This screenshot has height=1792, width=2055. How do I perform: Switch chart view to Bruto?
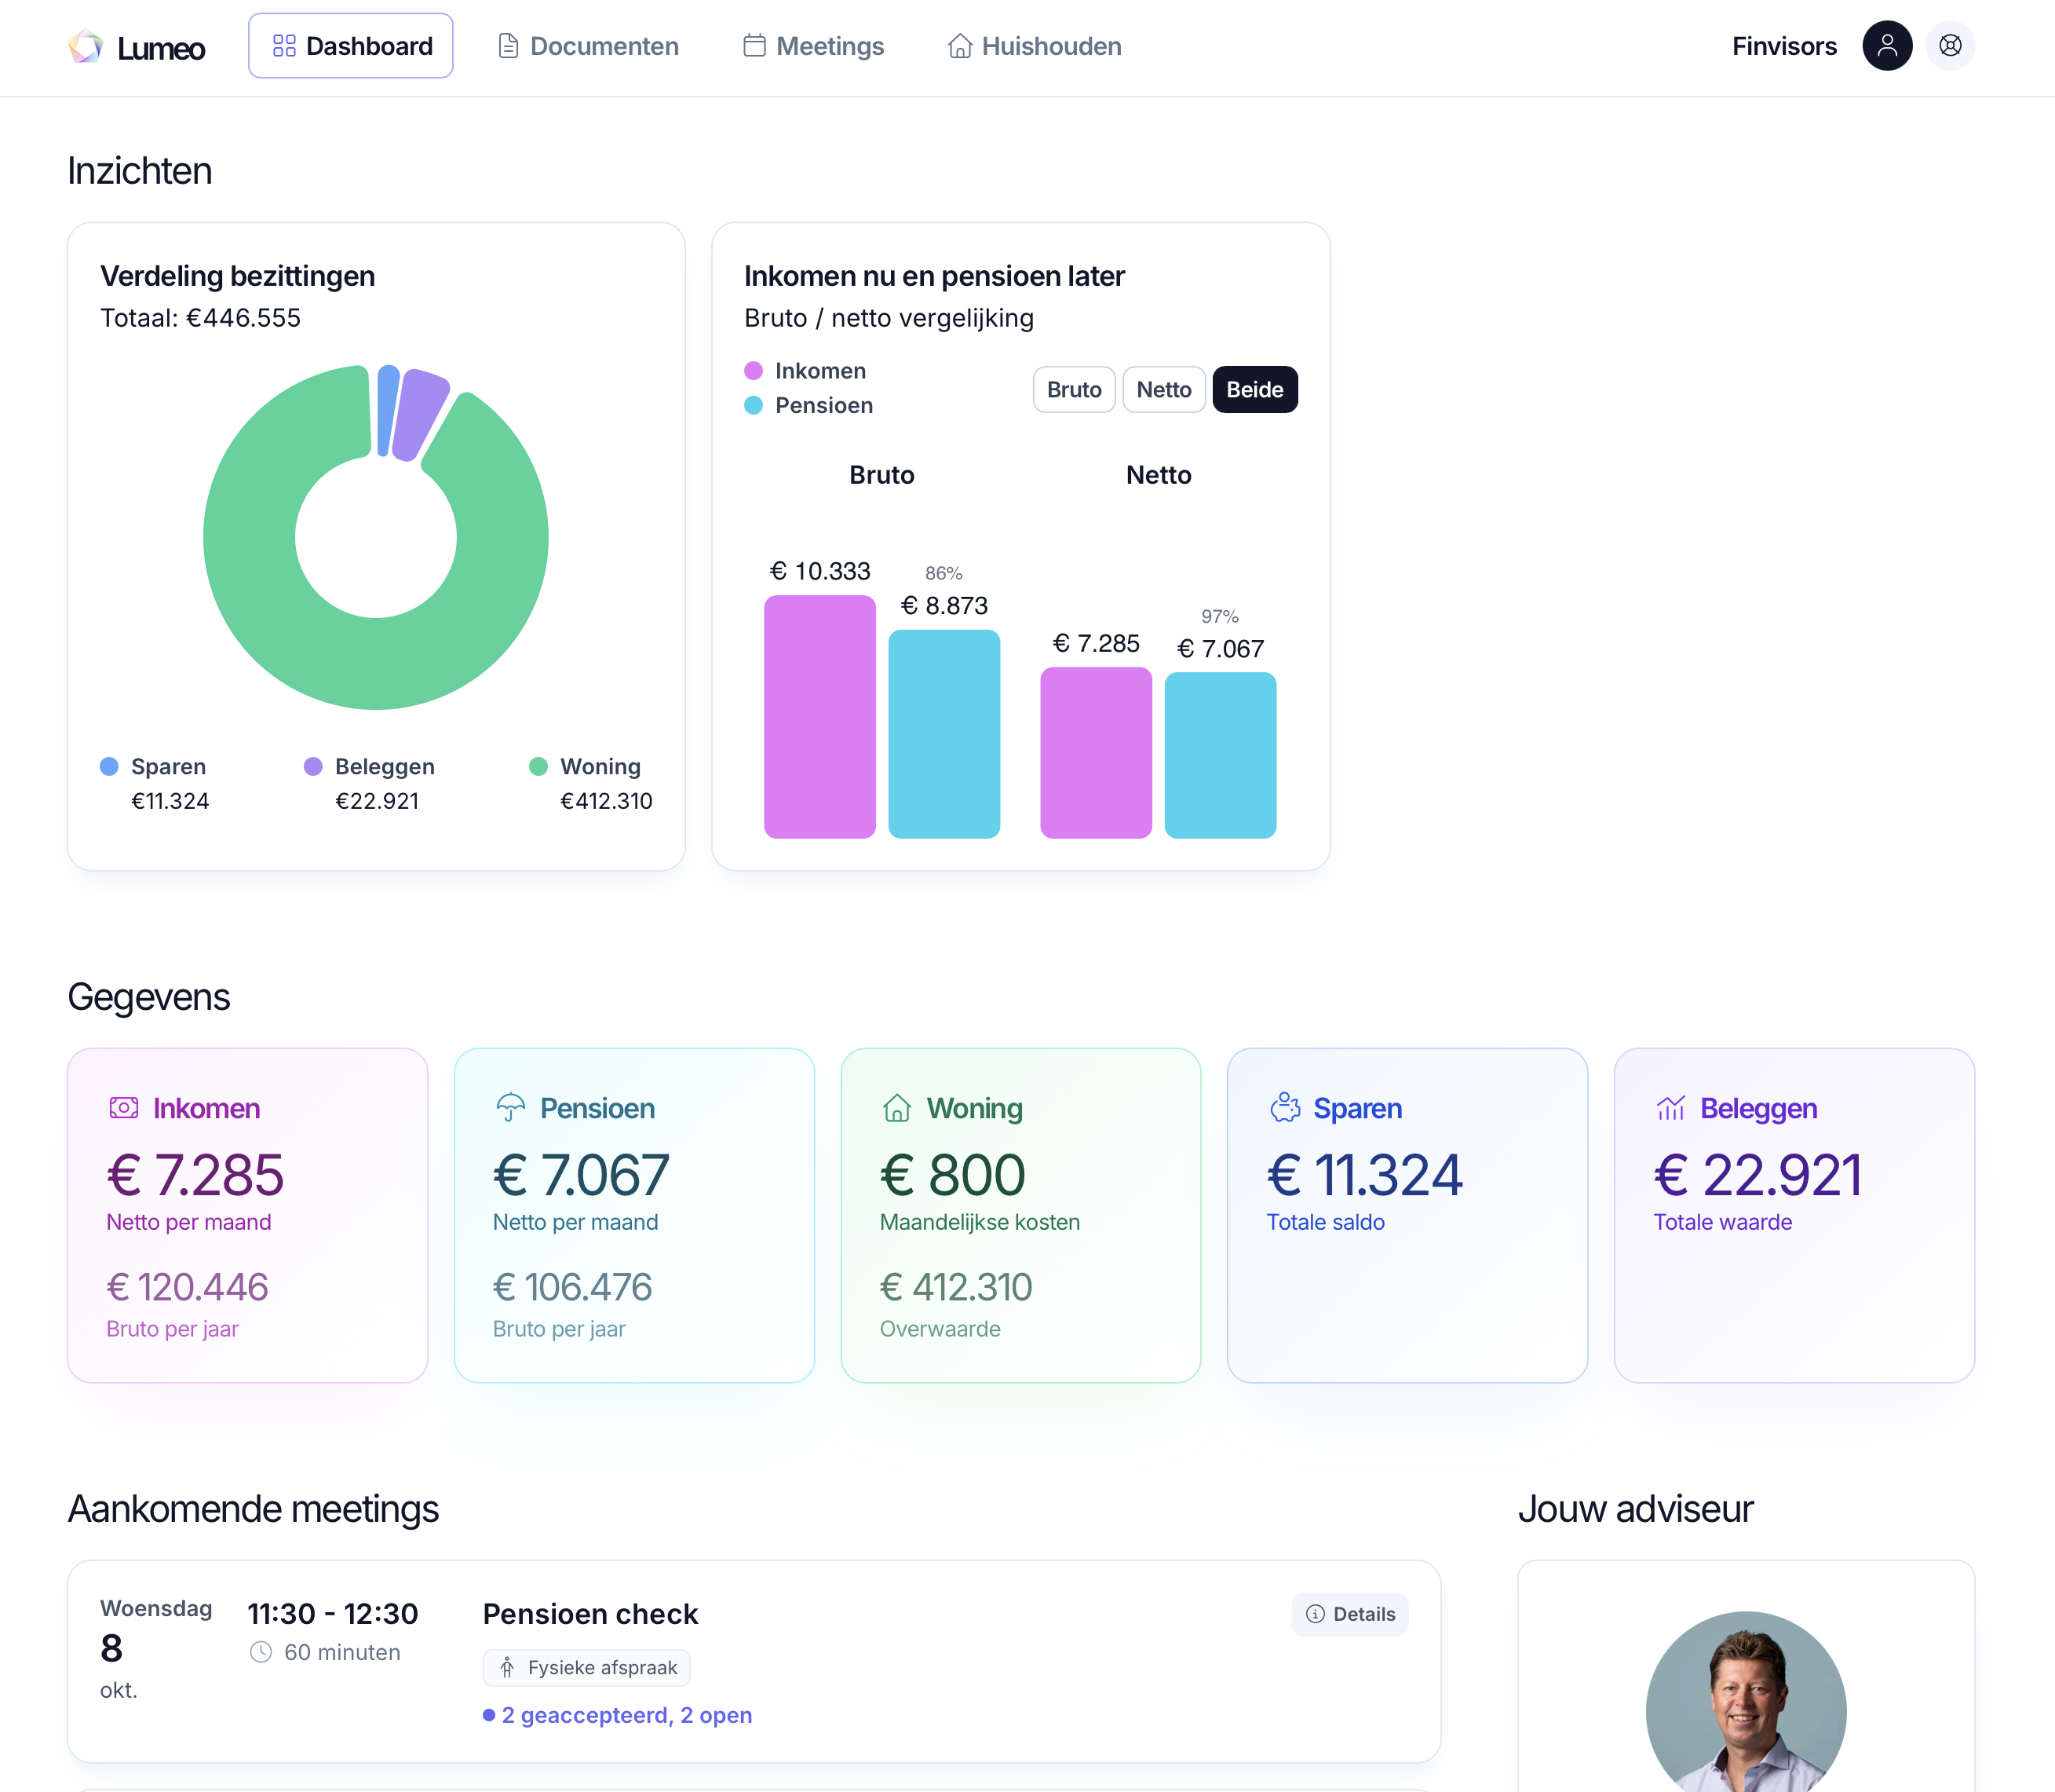point(1074,390)
